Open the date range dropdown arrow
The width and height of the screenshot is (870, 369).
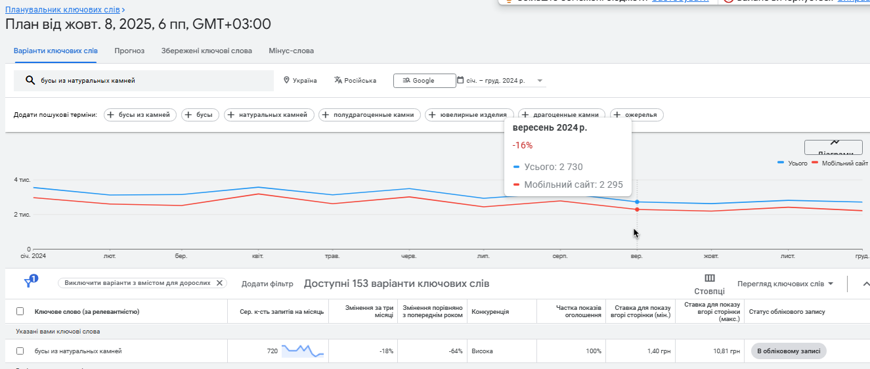(540, 81)
